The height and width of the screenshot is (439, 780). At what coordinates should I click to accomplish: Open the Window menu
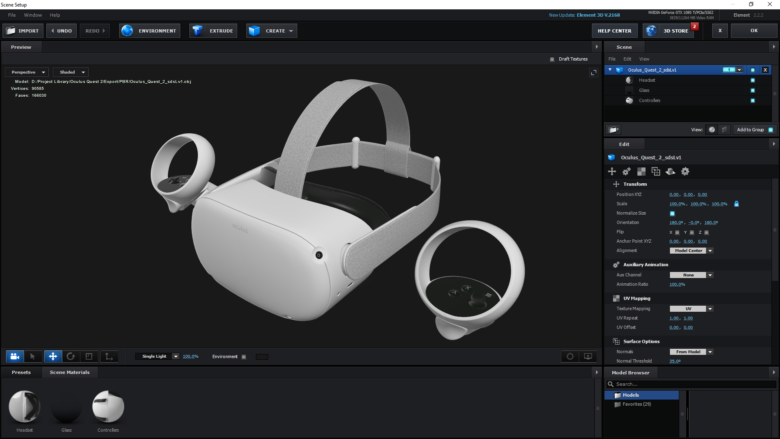[32, 15]
